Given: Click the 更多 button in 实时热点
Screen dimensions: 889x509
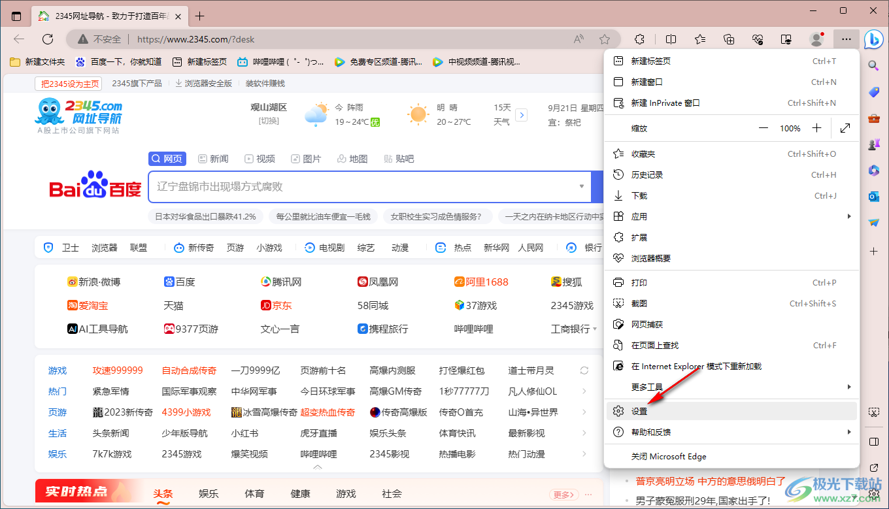Looking at the screenshot, I should pyautogui.click(x=563, y=495).
